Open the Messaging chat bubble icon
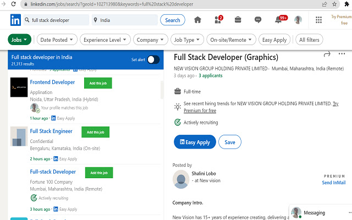 point(258,20)
